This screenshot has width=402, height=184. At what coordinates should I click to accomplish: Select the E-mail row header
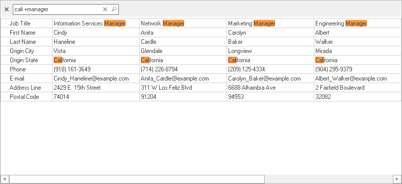point(27,78)
